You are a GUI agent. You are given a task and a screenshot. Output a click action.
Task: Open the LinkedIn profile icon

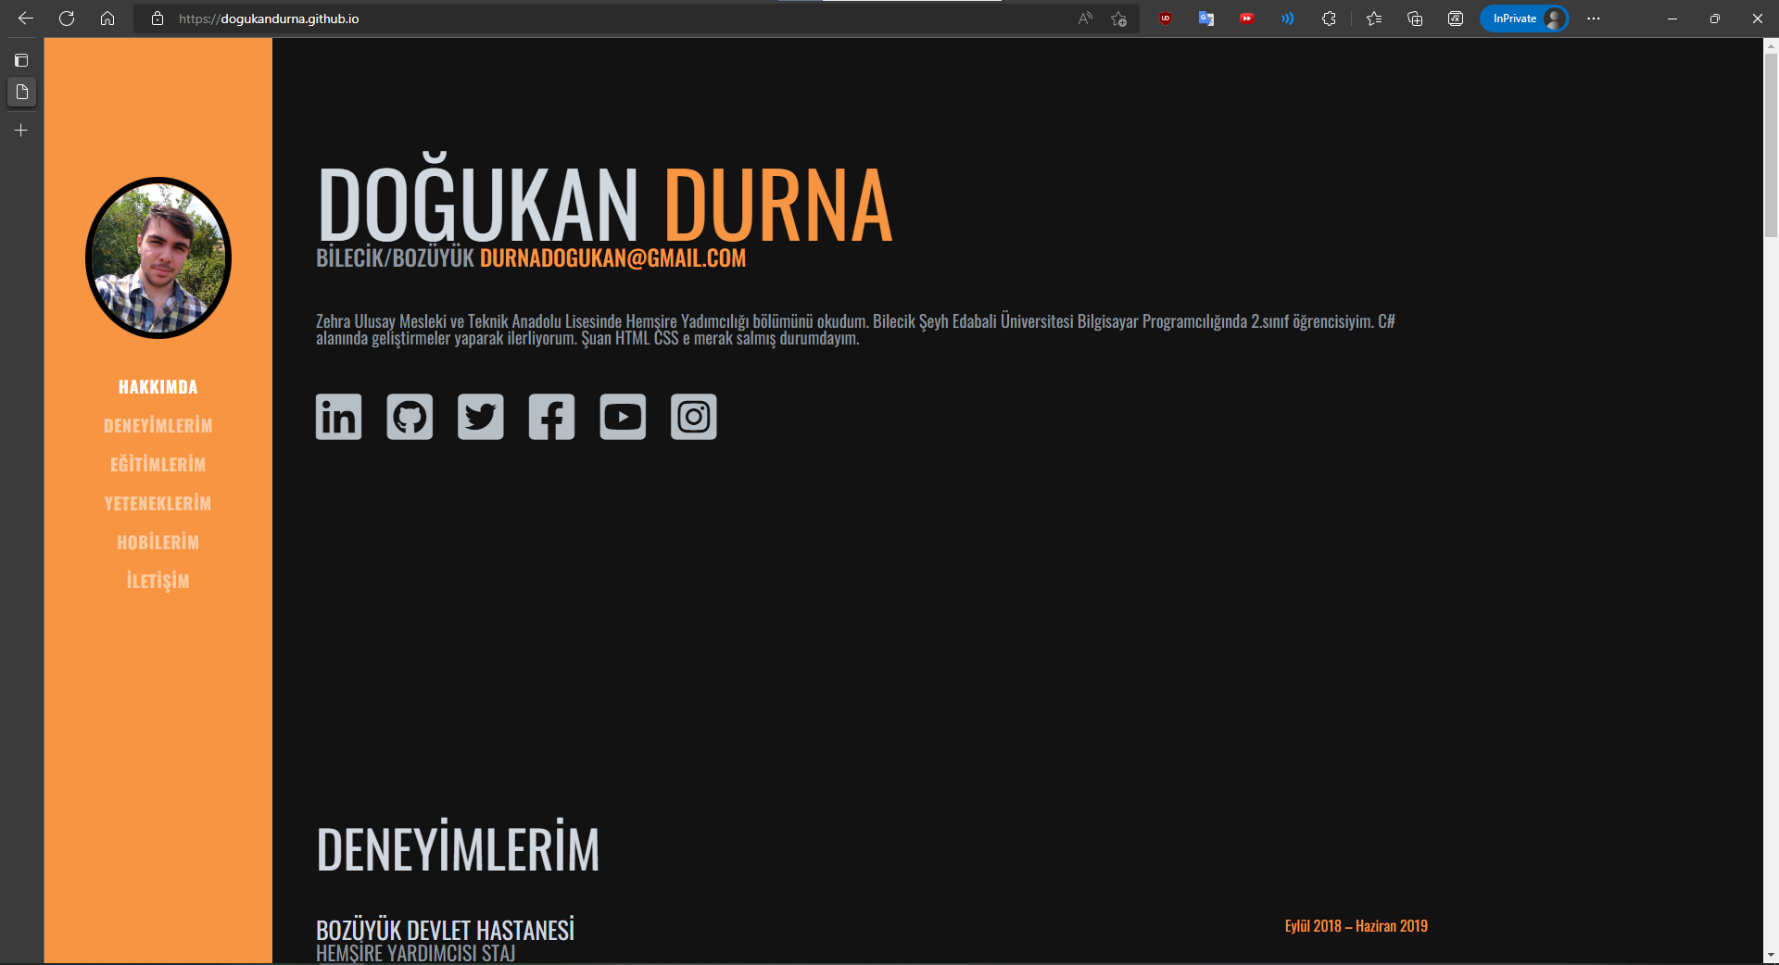[x=338, y=417]
